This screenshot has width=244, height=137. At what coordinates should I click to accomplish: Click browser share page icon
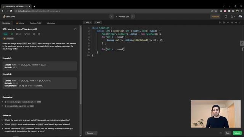212,11
